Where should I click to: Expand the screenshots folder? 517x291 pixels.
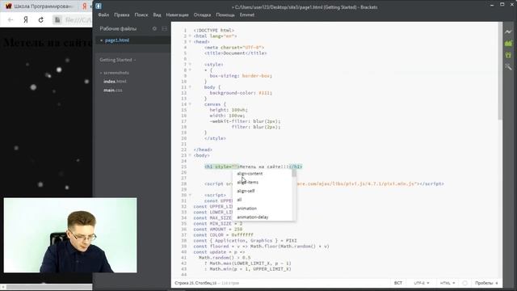(x=116, y=73)
